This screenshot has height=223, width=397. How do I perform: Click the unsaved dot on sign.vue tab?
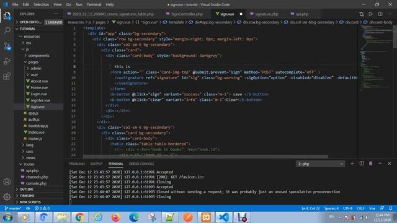[x=241, y=14]
